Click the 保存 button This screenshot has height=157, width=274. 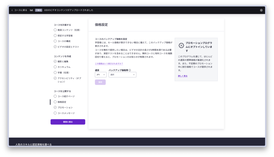(100, 82)
